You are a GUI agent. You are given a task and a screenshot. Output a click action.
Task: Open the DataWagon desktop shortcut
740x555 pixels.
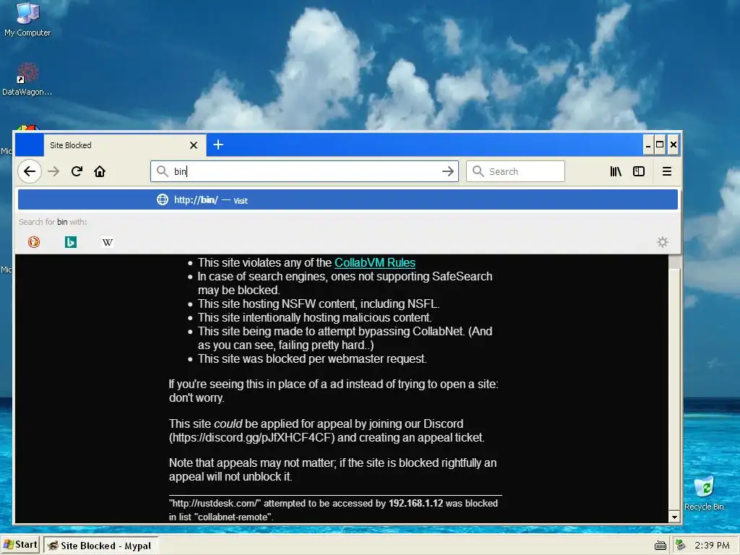tap(27, 79)
